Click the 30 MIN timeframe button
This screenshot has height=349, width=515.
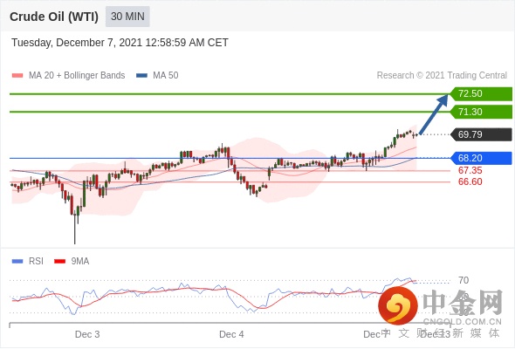[127, 17]
